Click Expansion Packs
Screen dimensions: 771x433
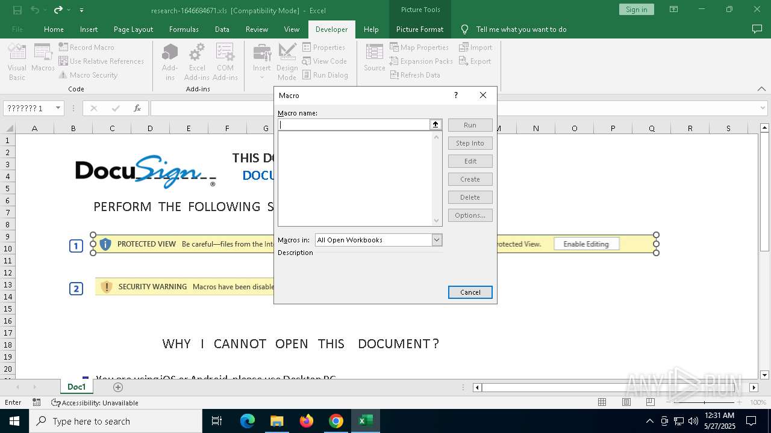point(421,61)
